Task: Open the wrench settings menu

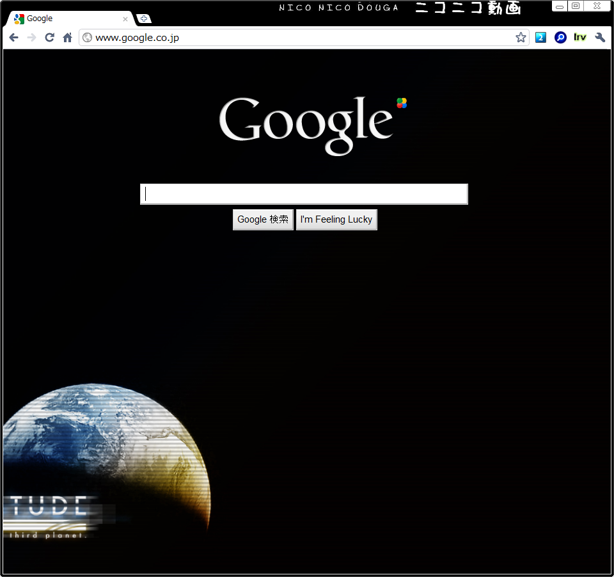Action: point(600,38)
